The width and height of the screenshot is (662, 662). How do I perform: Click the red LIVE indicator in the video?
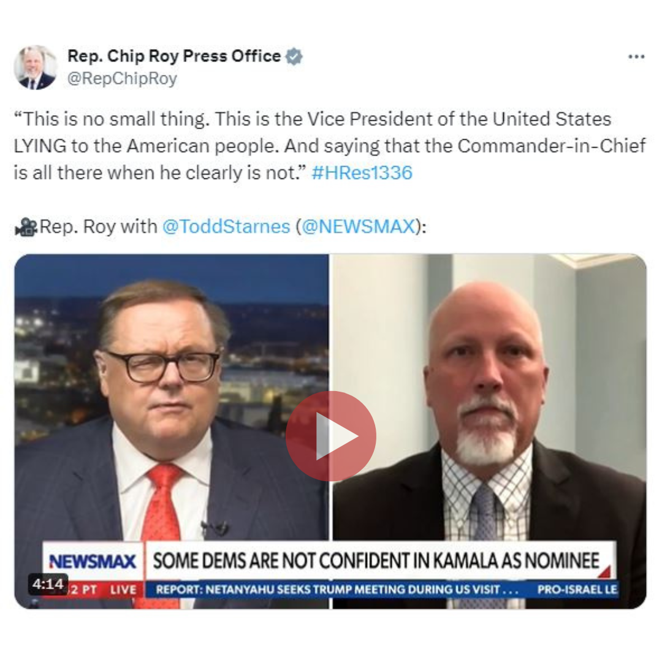click(x=123, y=590)
